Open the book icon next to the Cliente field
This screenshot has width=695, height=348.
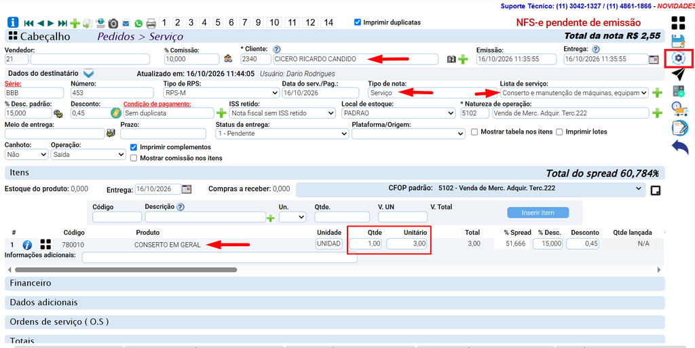tap(451, 59)
